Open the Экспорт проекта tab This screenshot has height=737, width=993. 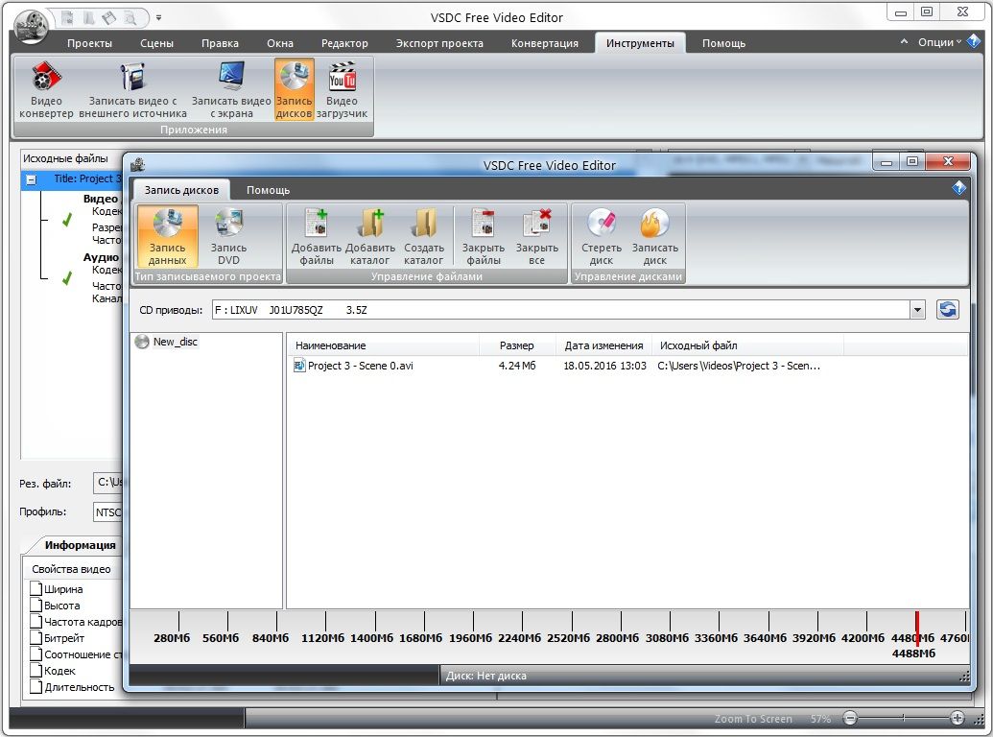pos(439,43)
